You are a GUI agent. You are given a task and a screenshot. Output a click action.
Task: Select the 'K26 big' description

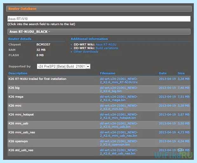[x=14, y=88]
